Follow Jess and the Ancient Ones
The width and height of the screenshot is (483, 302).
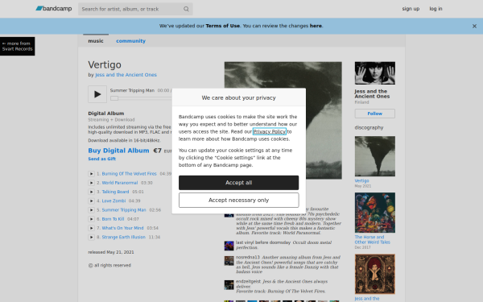[x=375, y=114]
